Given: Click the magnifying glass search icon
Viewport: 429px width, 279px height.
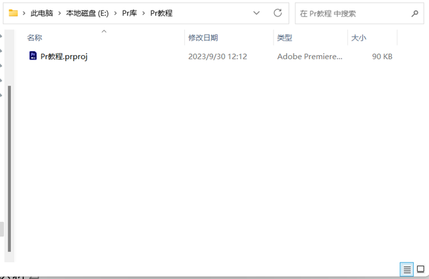Looking at the screenshot, I should click(415, 13).
